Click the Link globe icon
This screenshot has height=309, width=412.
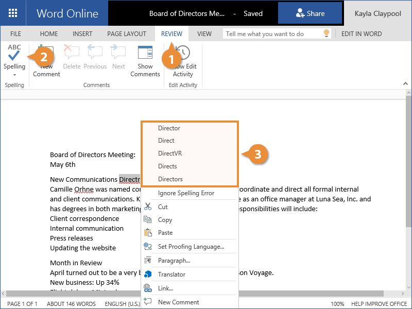pos(148,288)
